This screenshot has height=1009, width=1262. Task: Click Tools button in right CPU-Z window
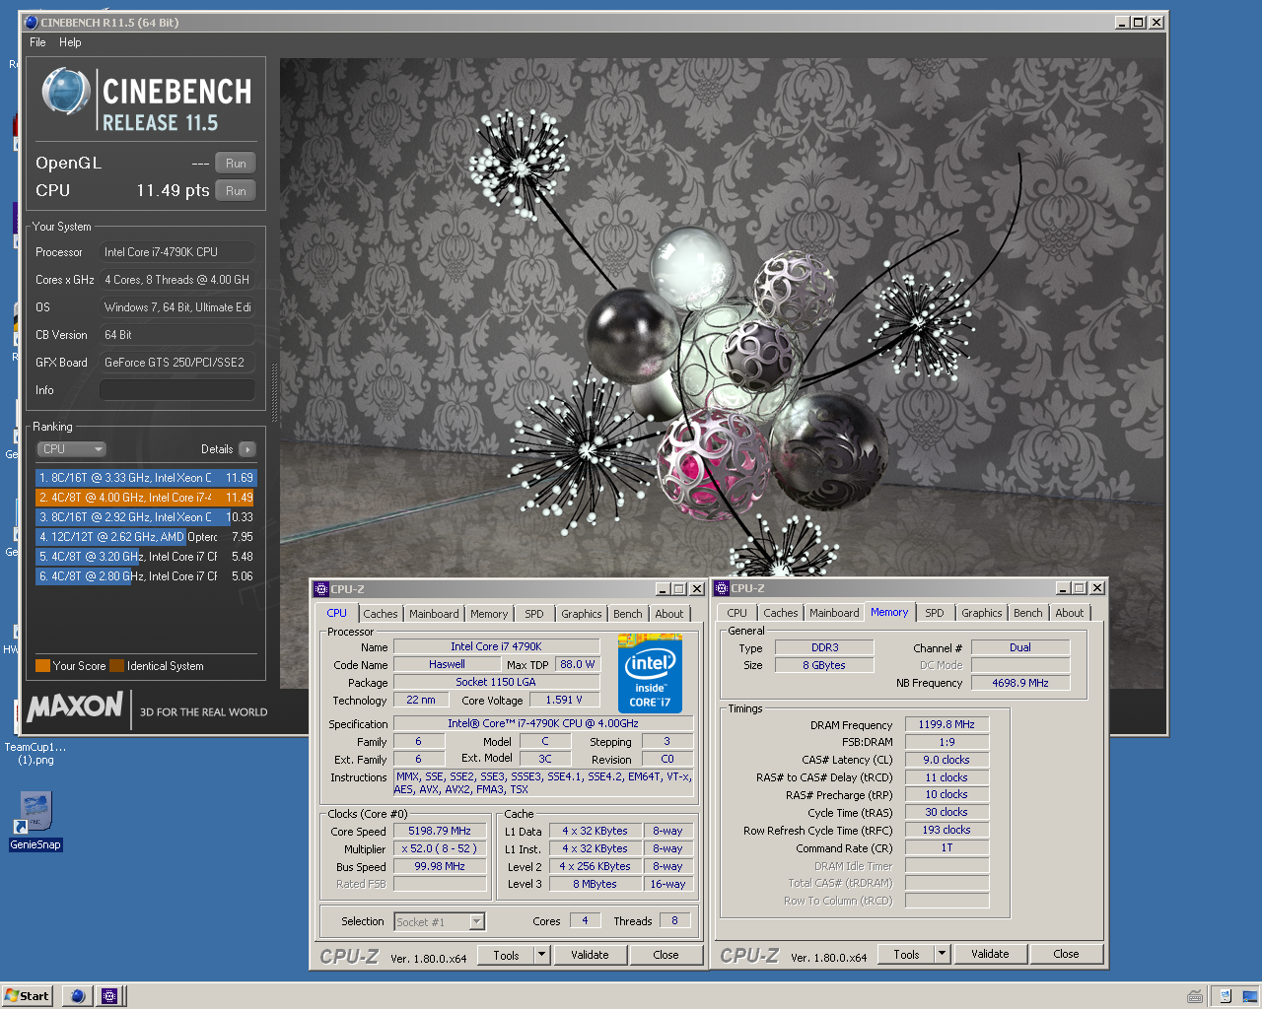tap(906, 954)
